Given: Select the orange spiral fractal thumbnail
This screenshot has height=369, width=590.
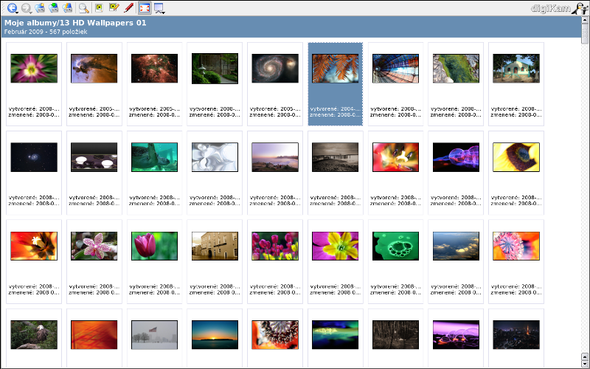Looking at the screenshot, I should (x=275, y=335).
